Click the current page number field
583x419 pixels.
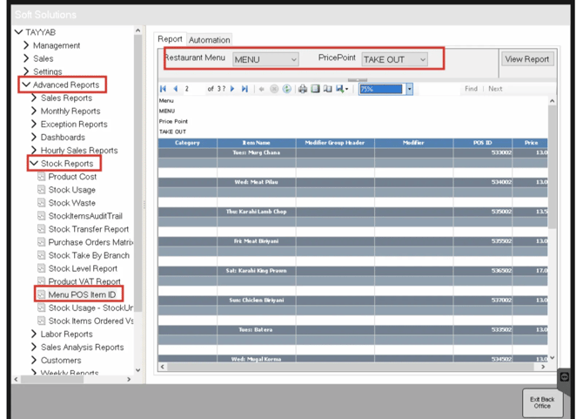191,89
